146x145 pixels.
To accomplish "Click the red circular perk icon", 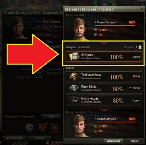I will click(x=42, y=127).
